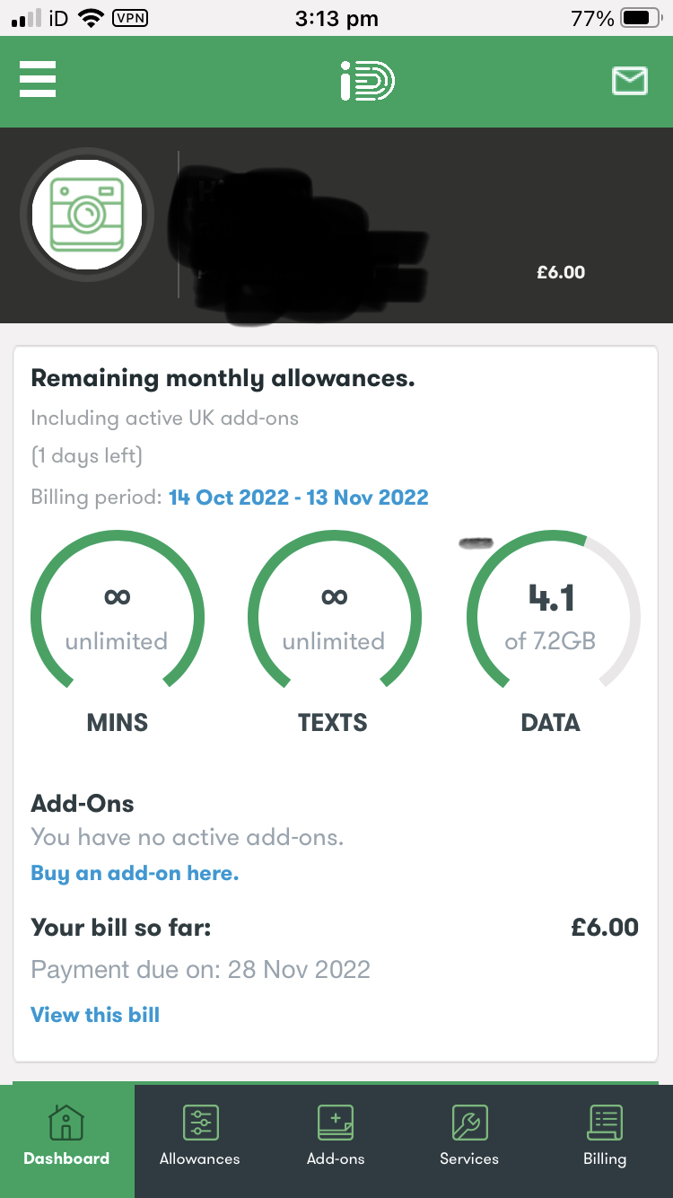This screenshot has width=673, height=1198.
Task: Open the Services wrench icon
Action: point(469,1123)
